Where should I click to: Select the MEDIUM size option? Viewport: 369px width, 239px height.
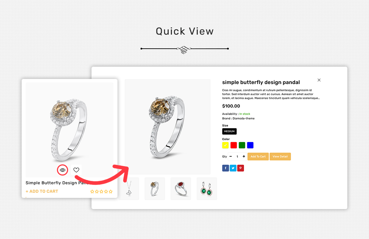[x=229, y=131]
